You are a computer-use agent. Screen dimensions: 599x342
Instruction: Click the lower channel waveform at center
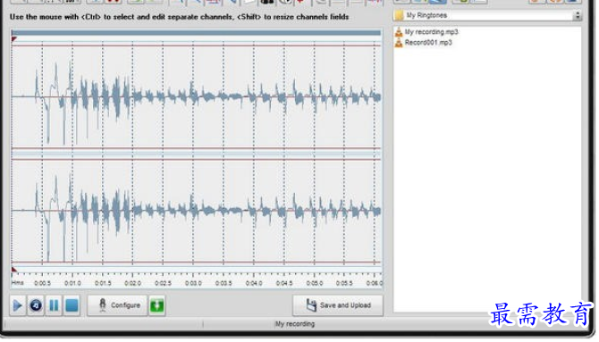[x=197, y=211]
